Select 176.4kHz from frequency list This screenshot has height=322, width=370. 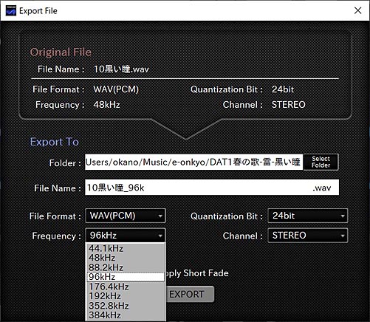pos(126,287)
